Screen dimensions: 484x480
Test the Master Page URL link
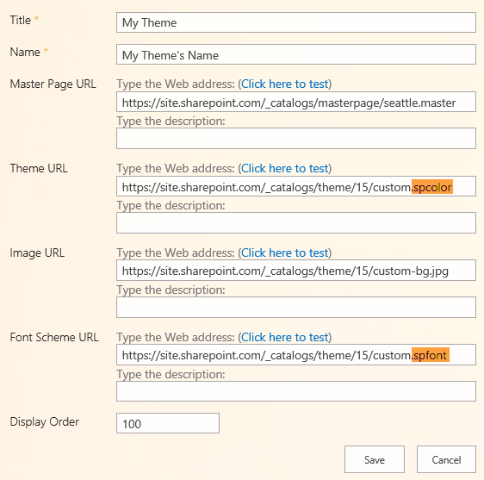[x=284, y=84]
